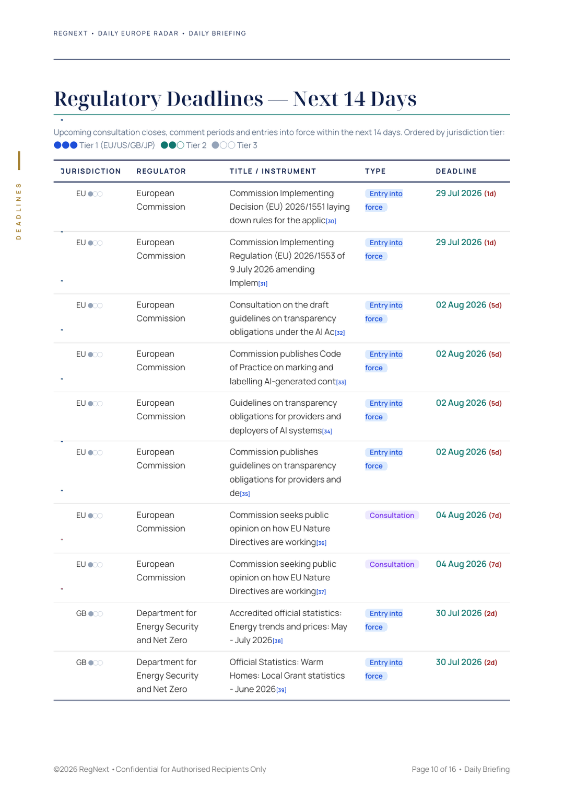This screenshot has height=799, width=564.
Task: Click 'Entry into force' badge for Decision 2026/1551
Action: point(384,200)
